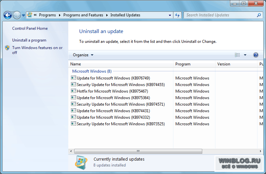Click icon of KB974455 security update

coord(74,84)
